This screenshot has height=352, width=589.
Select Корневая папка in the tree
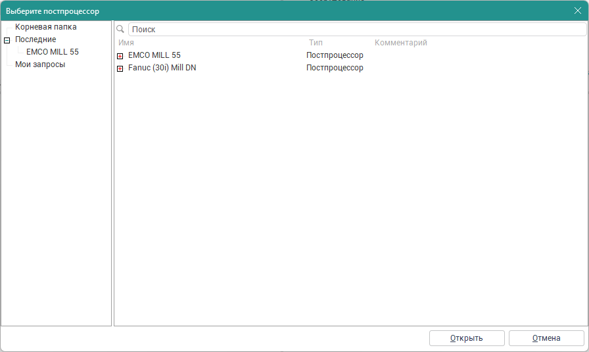pyautogui.click(x=45, y=27)
